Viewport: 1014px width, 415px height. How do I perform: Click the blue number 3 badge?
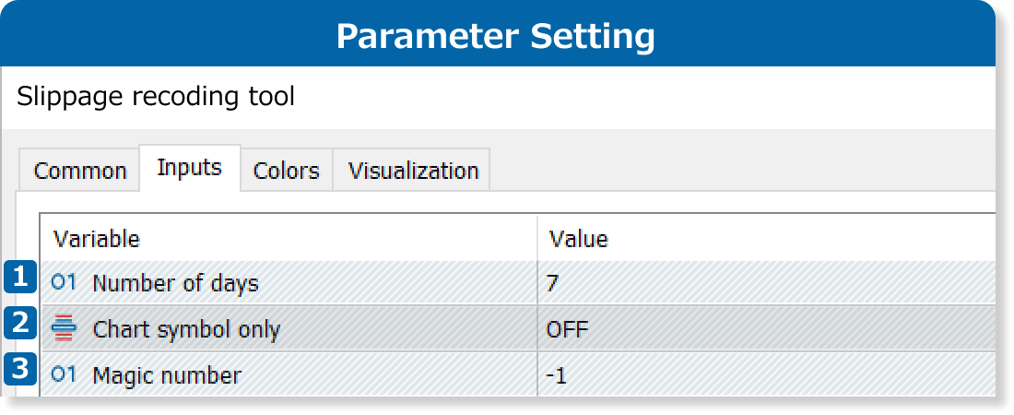[x=20, y=370]
